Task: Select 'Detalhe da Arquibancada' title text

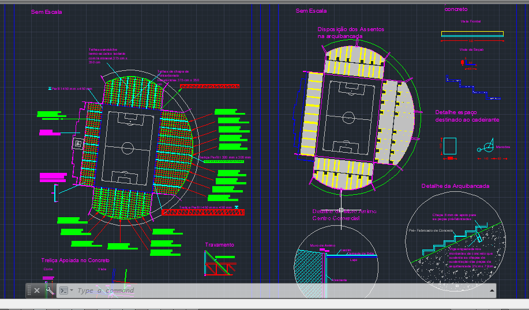Action: tap(455, 186)
